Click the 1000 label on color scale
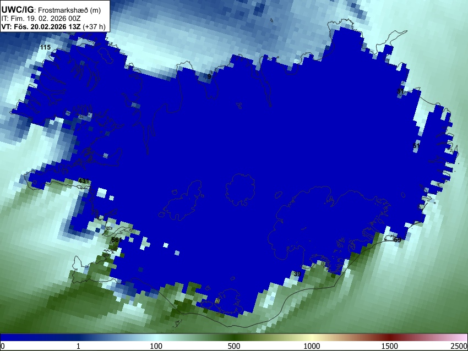Screen dimensions: 468x351 (x=312, y=346)
